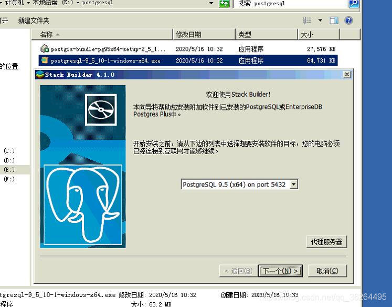The height and width of the screenshot is (307, 392).
Task: Select drive (F:) in navigation pane
Action: [9, 179]
